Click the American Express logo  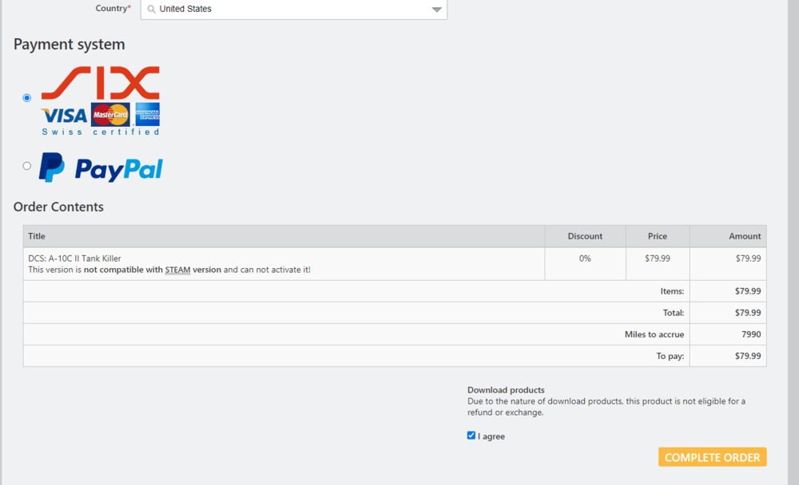148,114
